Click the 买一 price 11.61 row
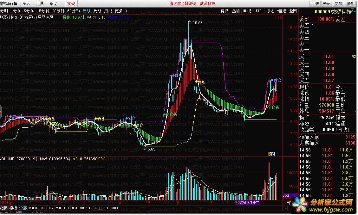Viewport: 358px width, 215px height. click(x=328, y=56)
